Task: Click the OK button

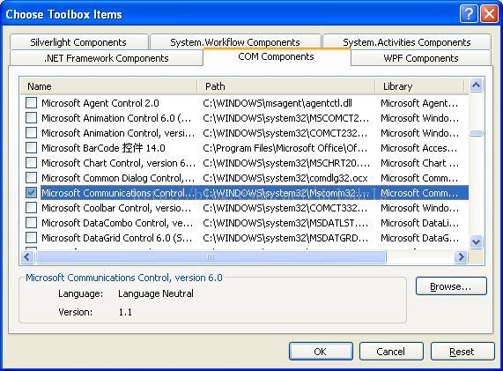Action: coord(321,352)
